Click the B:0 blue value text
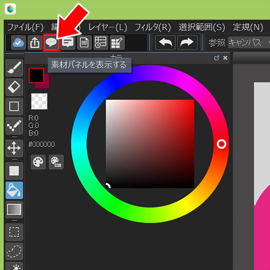 33,133
